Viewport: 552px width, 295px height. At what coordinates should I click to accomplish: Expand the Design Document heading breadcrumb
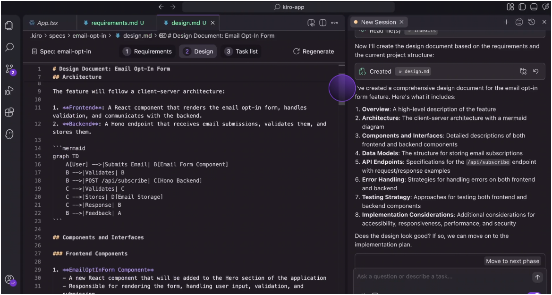coord(217,35)
